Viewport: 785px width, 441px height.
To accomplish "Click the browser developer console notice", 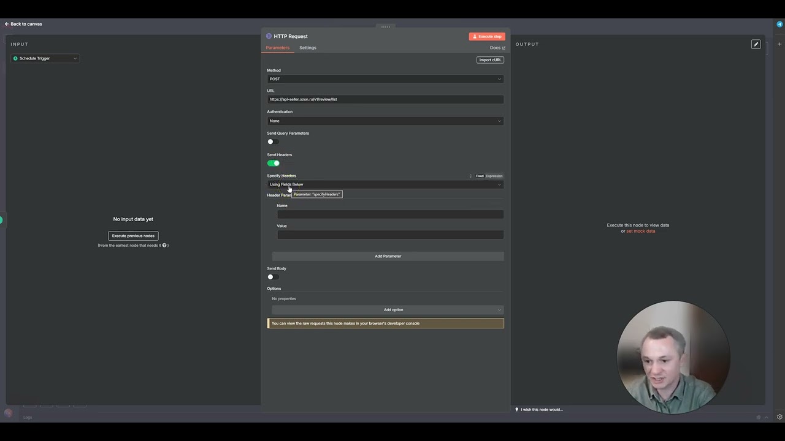I will [x=385, y=323].
